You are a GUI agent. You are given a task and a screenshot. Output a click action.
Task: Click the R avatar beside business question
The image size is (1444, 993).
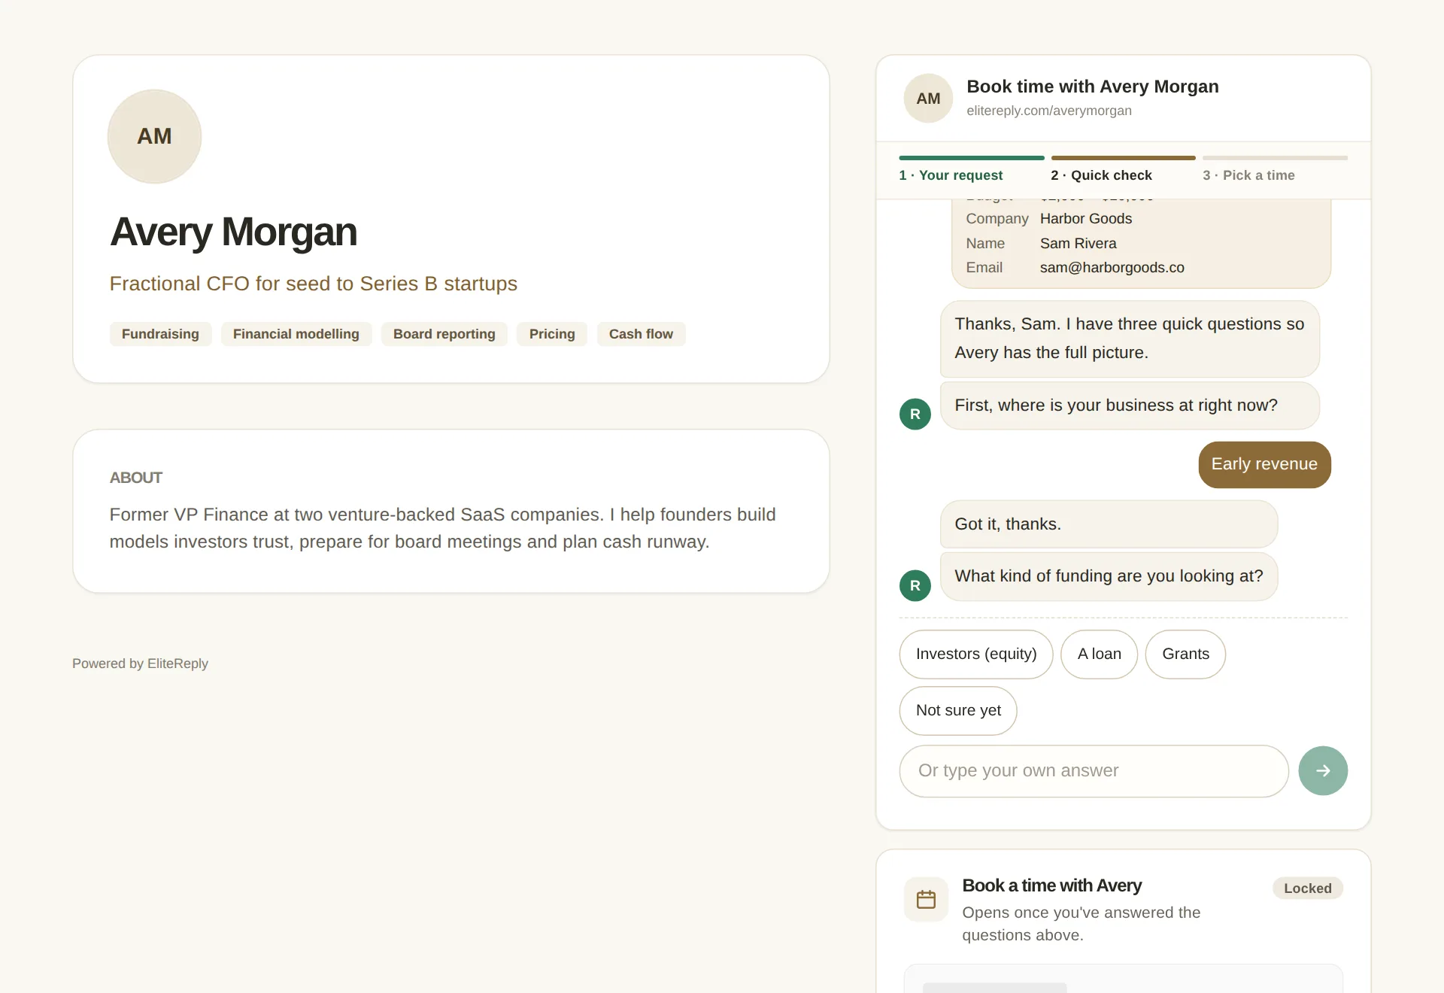tap(915, 414)
